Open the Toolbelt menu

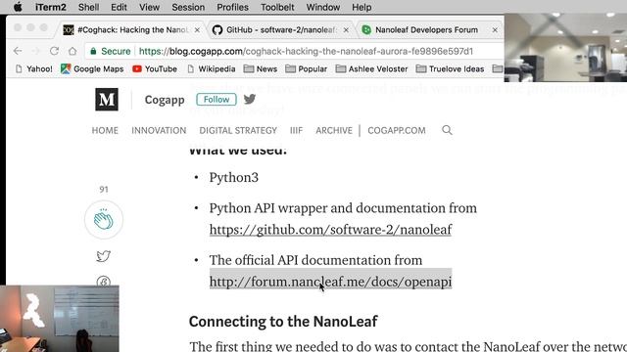pos(277,7)
